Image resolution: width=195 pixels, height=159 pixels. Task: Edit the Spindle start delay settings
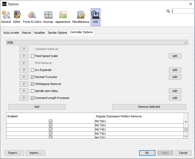pyautogui.click(x=175, y=91)
